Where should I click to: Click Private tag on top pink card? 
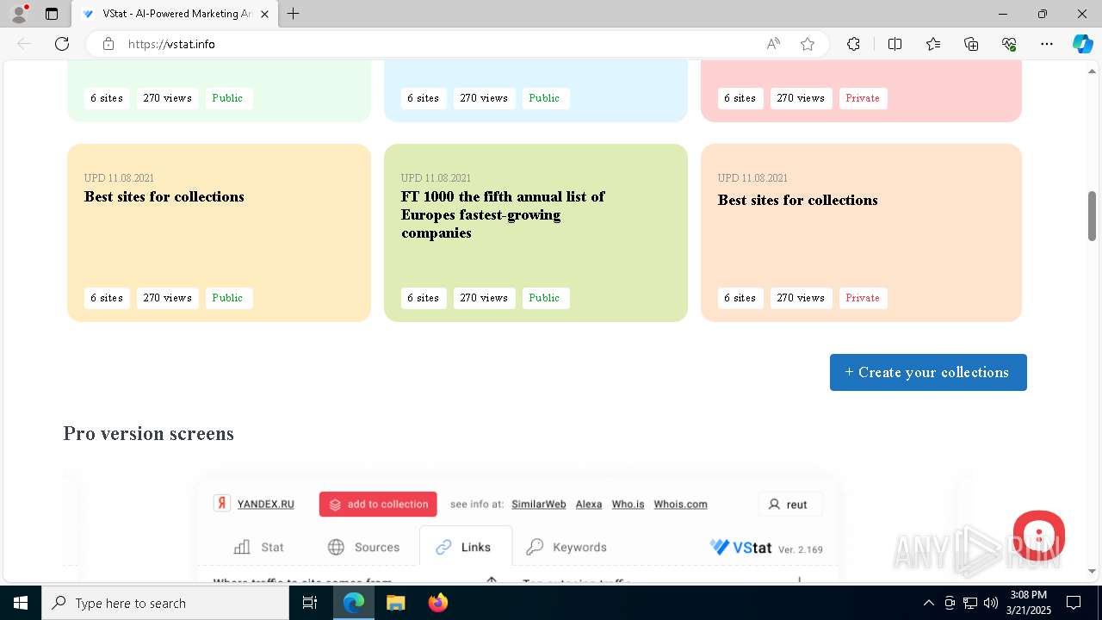coord(863,98)
